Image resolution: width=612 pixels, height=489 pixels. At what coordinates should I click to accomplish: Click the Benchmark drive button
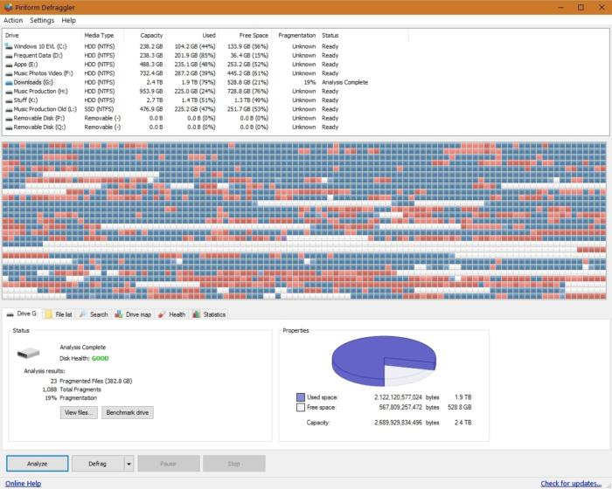point(128,412)
